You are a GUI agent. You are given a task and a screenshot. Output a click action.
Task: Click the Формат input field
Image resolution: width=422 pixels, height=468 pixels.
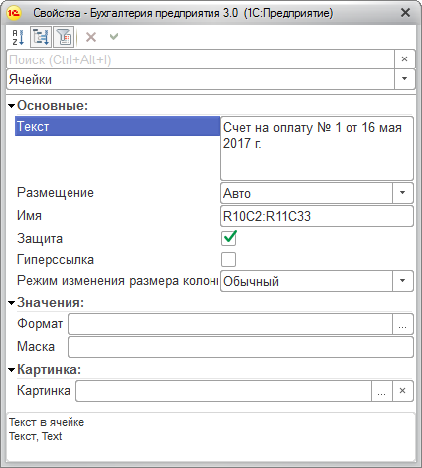click(x=230, y=324)
